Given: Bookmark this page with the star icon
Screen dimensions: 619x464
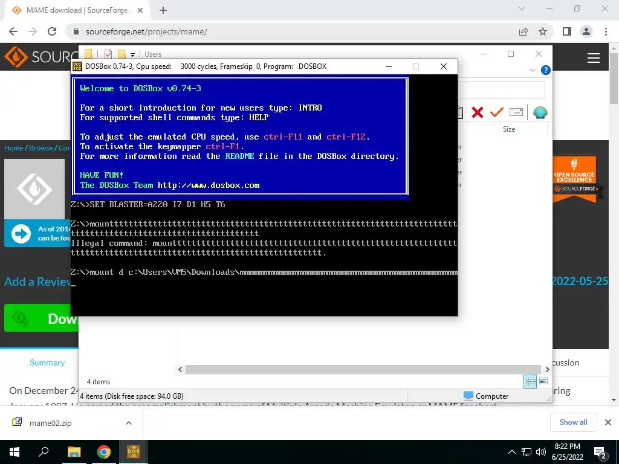Looking at the screenshot, I should (x=543, y=31).
